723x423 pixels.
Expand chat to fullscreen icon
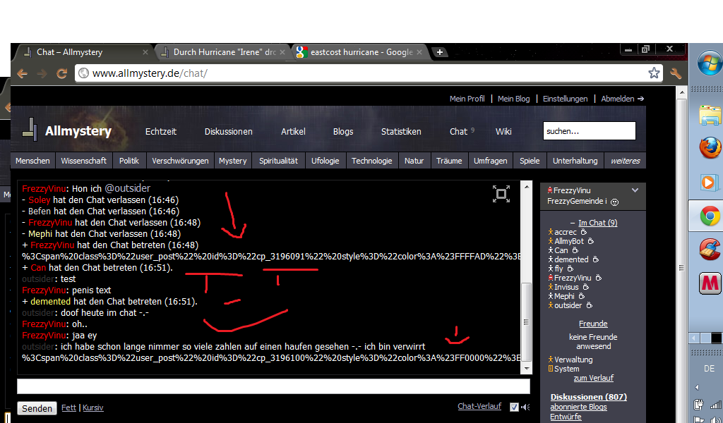[501, 194]
